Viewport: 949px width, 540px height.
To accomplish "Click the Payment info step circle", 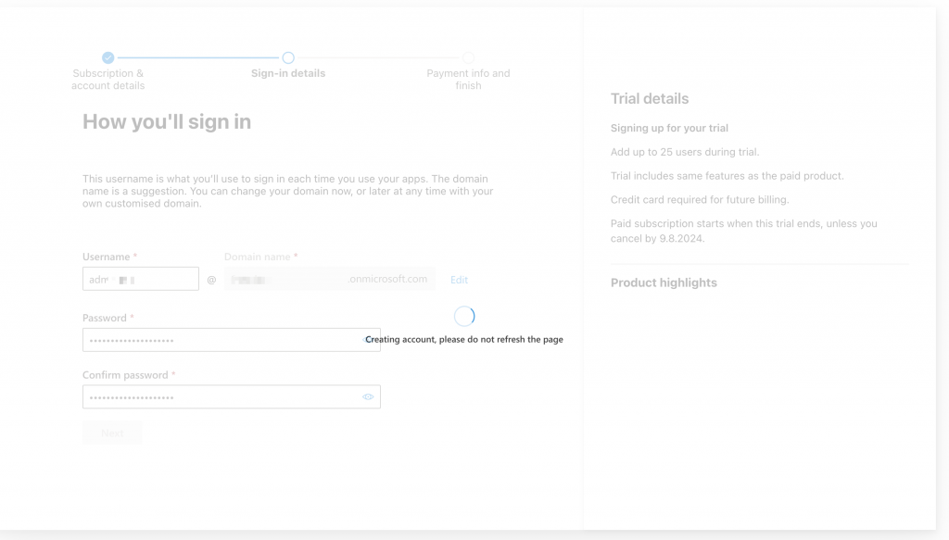I will (468, 57).
